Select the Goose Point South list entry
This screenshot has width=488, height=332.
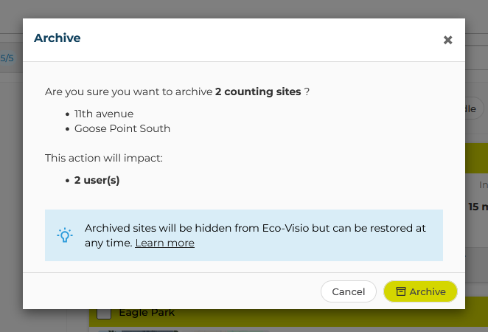122,128
